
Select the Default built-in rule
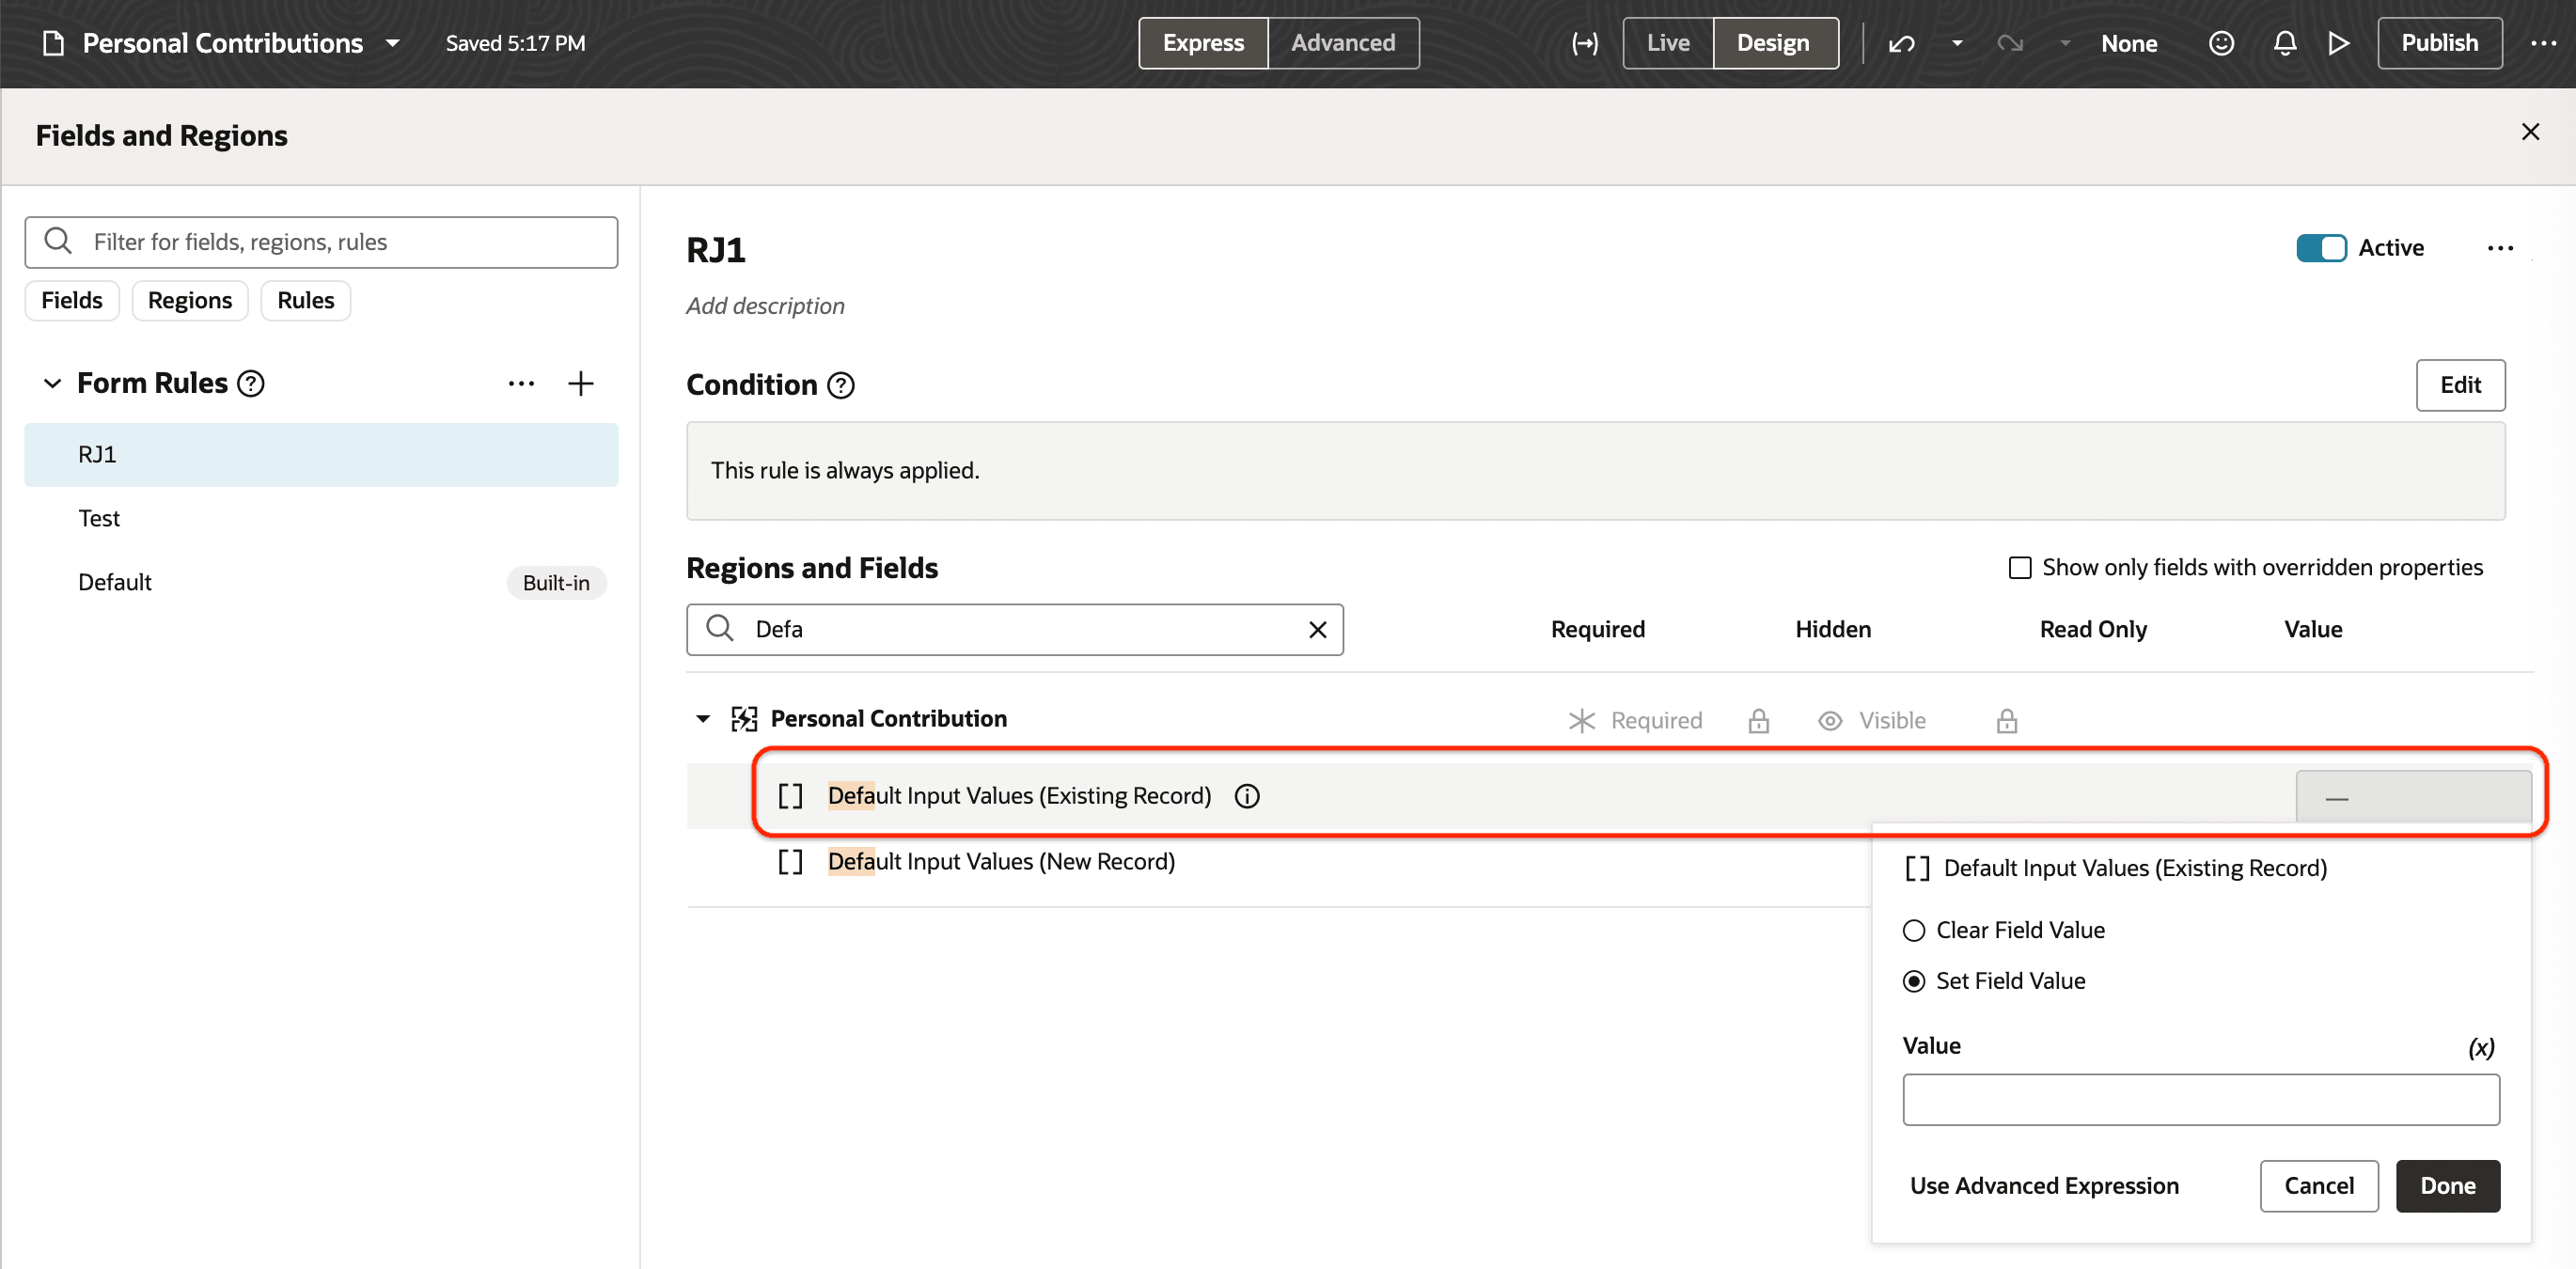[x=321, y=582]
